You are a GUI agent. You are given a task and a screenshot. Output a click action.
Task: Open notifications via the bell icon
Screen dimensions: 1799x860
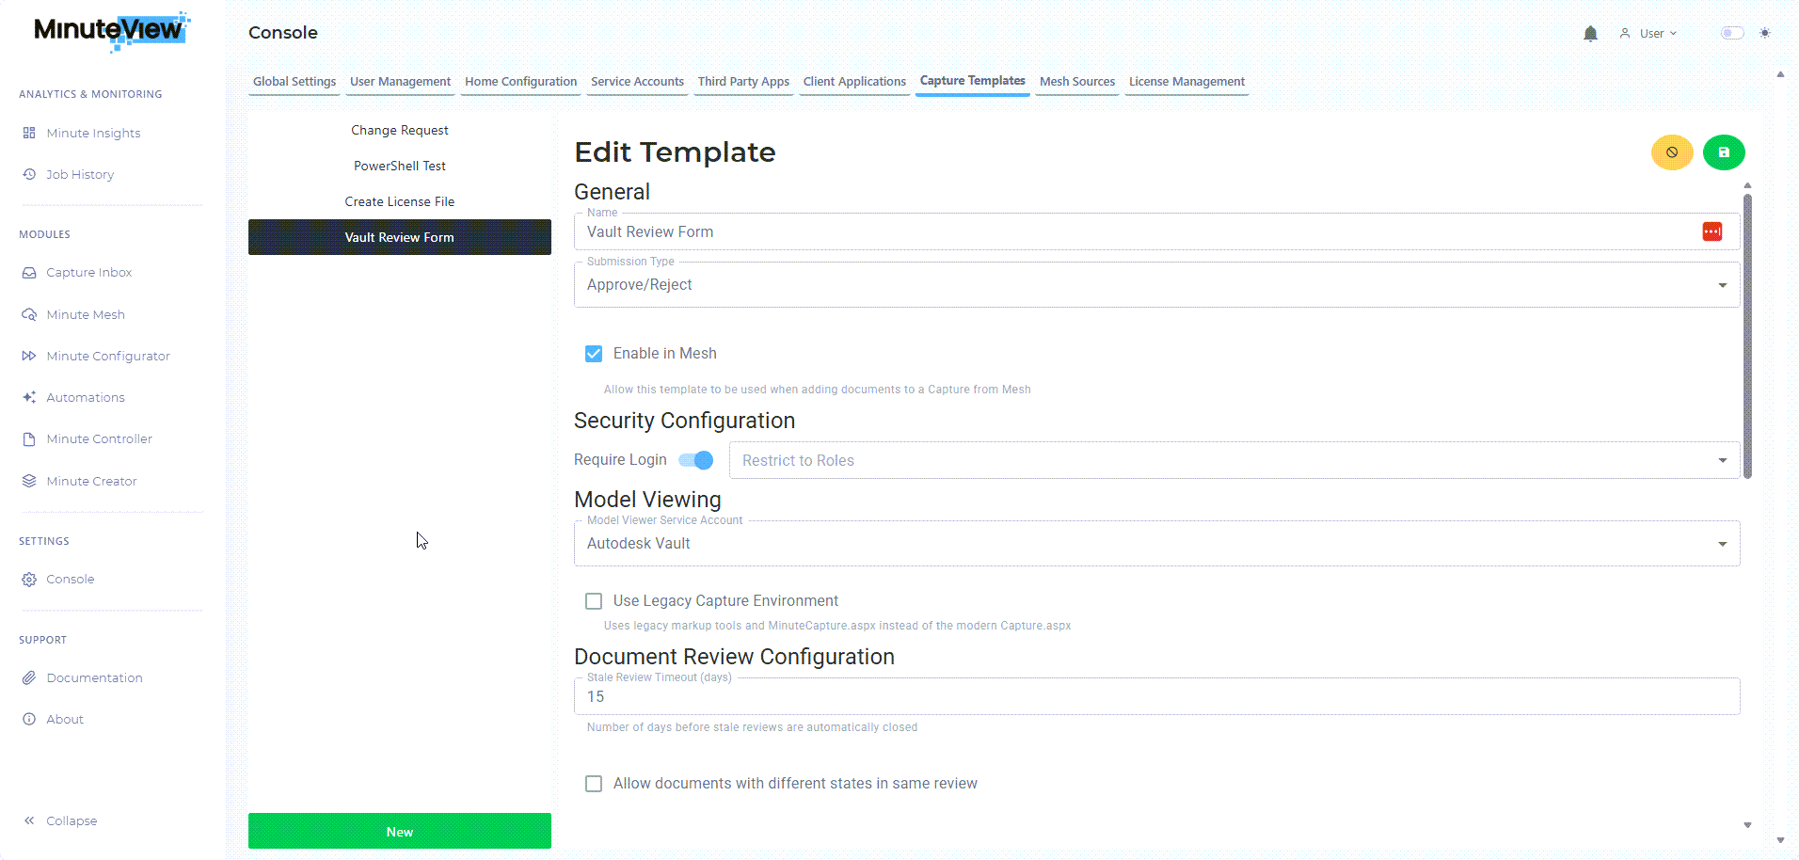(x=1590, y=33)
